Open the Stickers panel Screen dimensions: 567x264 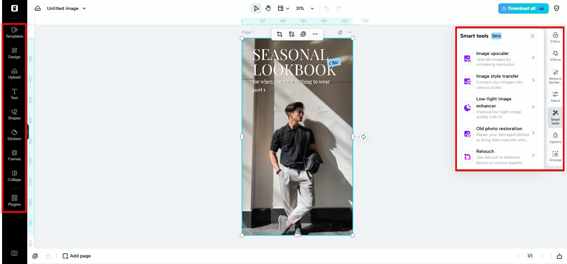[14, 136]
